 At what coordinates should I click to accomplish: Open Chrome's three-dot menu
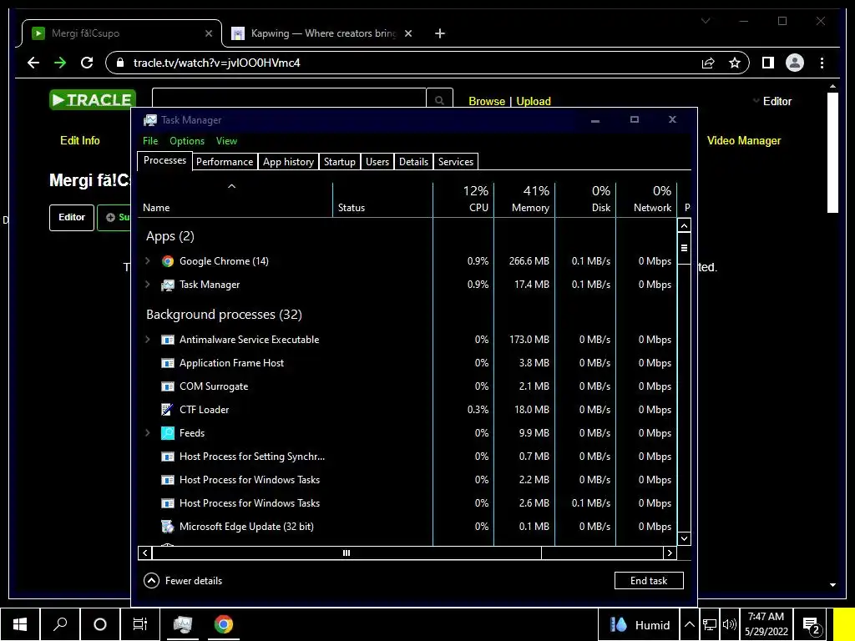822,63
